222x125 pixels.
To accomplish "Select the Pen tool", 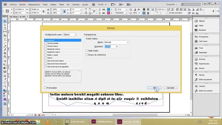I will coord(5,46).
